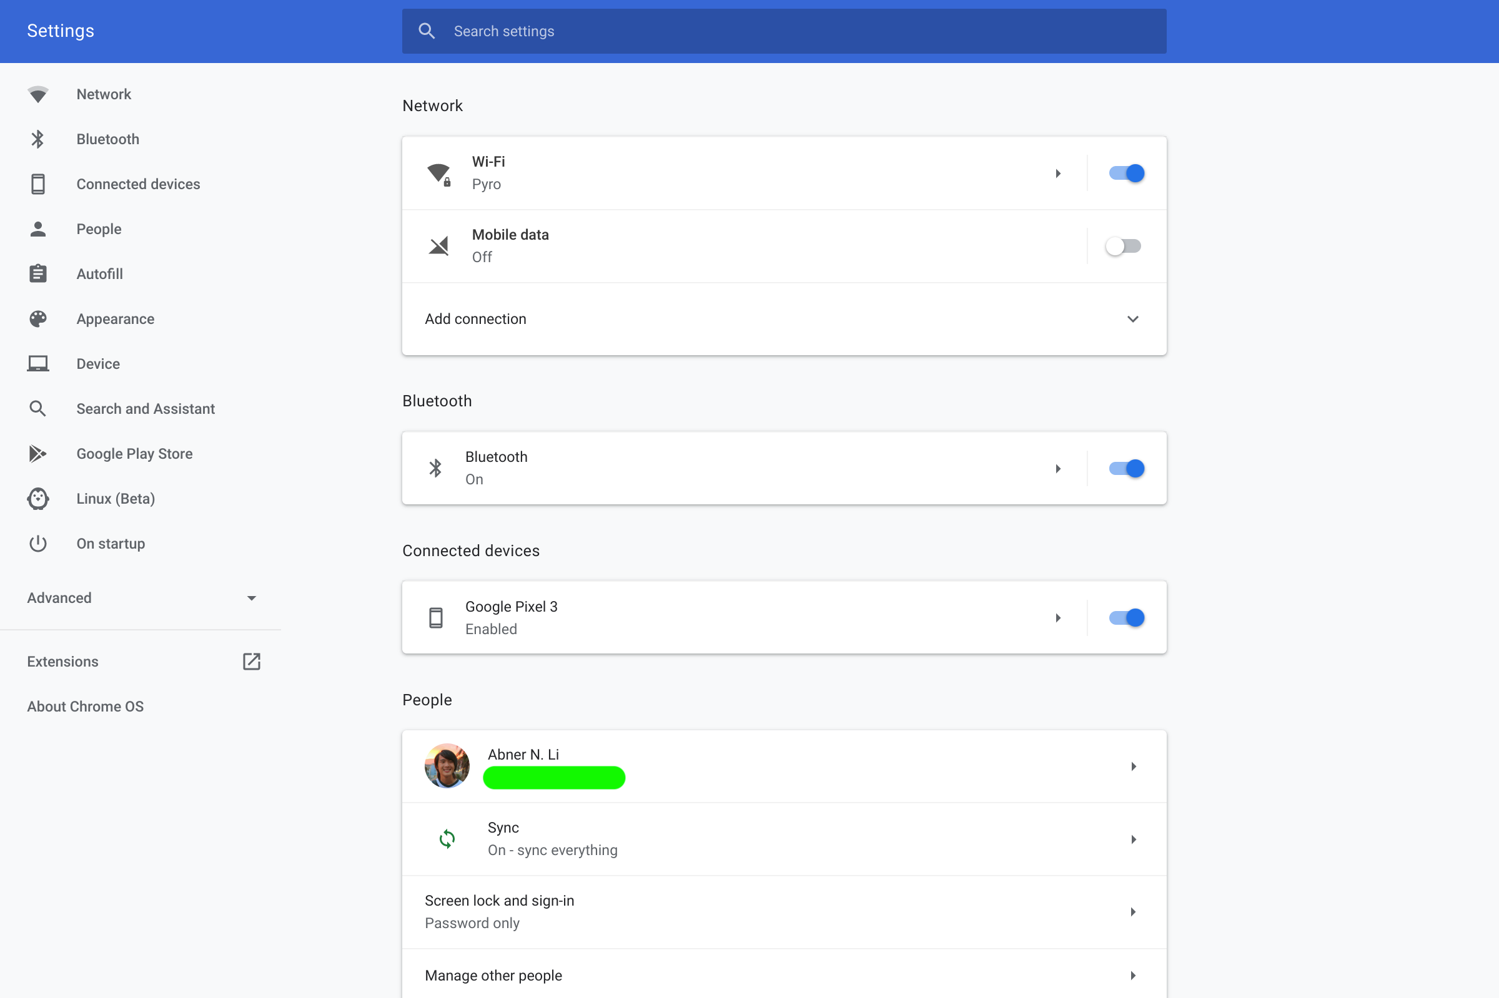Click the Bluetooth icon in the sidebar
Image resolution: width=1499 pixels, height=998 pixels.
pos(37,139)
